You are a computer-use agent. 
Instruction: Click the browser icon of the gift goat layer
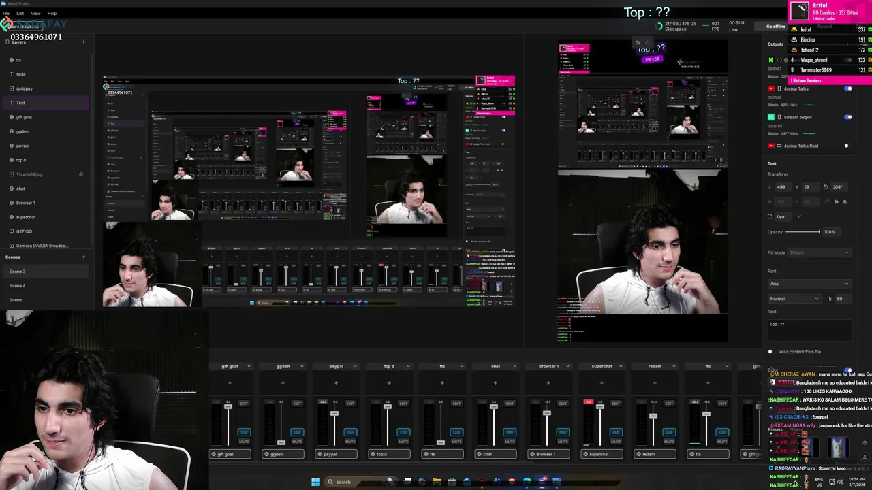[x=11, y=117]
